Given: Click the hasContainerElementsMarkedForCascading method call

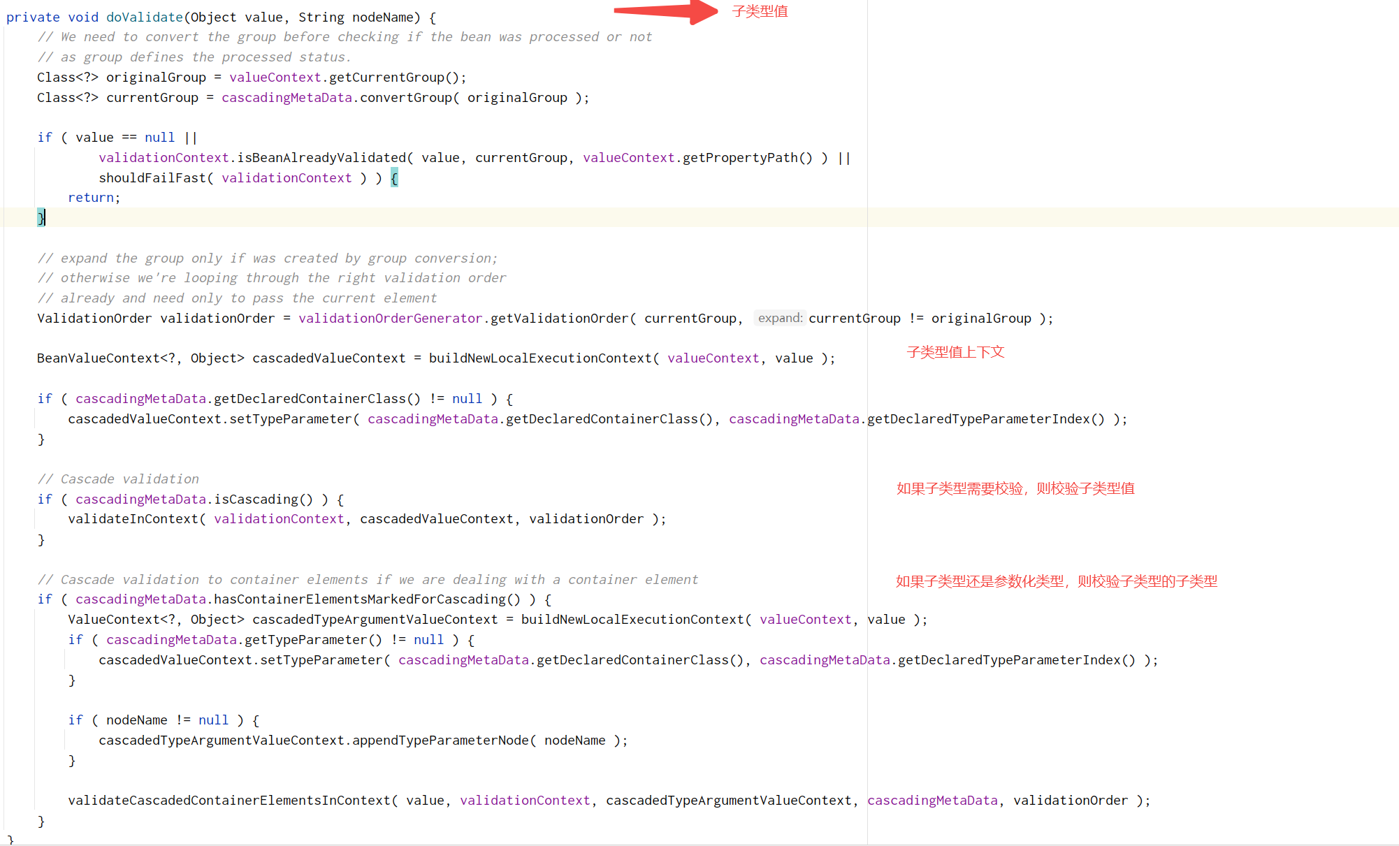Looking at the screenshot, I should 359,599.
